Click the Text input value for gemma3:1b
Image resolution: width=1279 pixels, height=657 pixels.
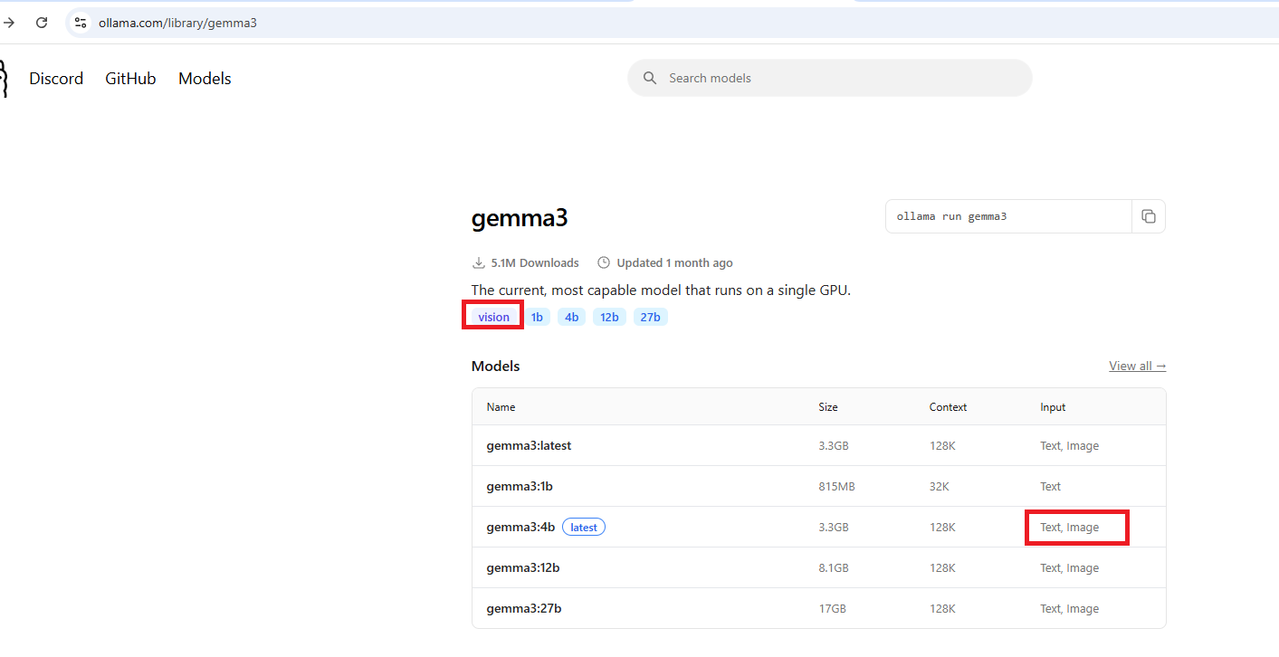1050,486
